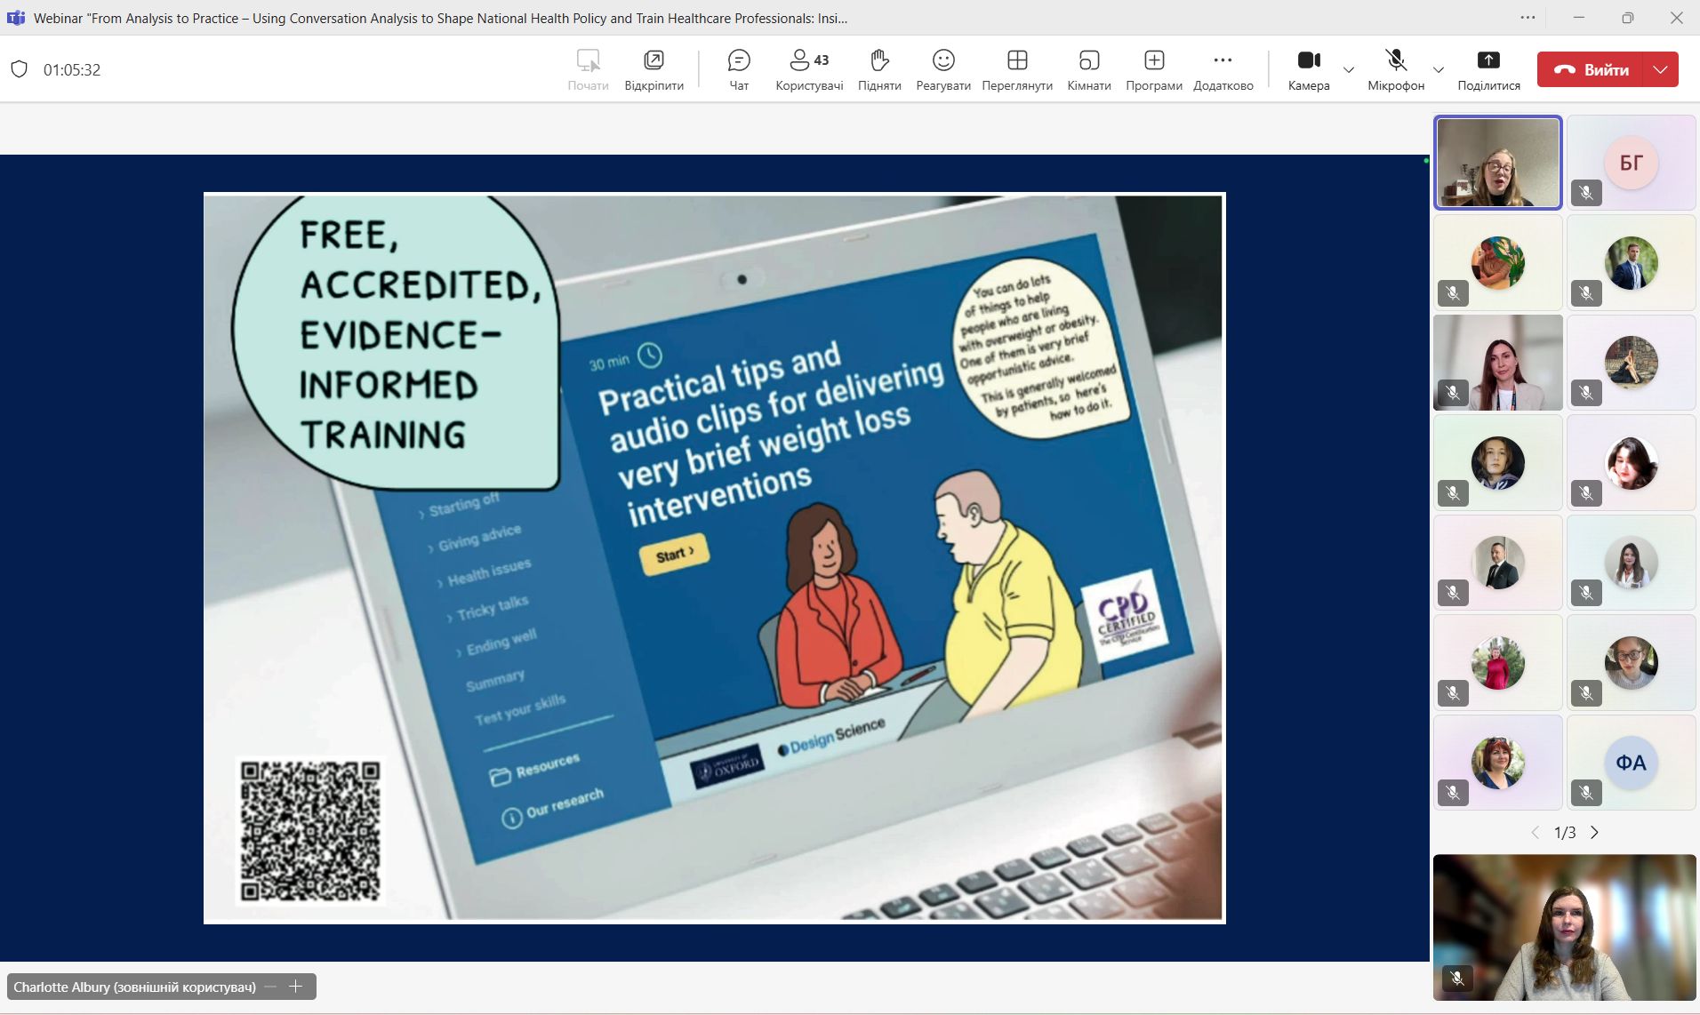Unmute using the Мікрофон toggle
Image resolution: width=1700 pixels, height=1015 pixels.
1395,69
